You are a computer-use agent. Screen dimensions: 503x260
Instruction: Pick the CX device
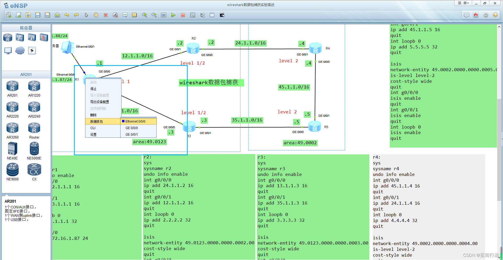34,172
